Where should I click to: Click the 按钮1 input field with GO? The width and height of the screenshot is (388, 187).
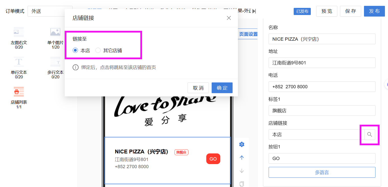click(x=322, y=158)
